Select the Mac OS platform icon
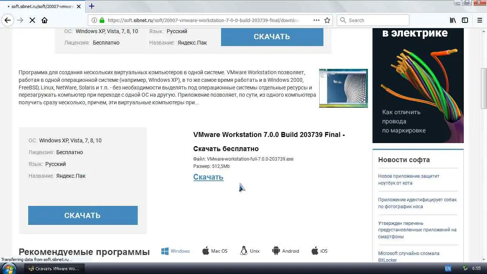The image size is (487, 274). (x=205, y=251)
